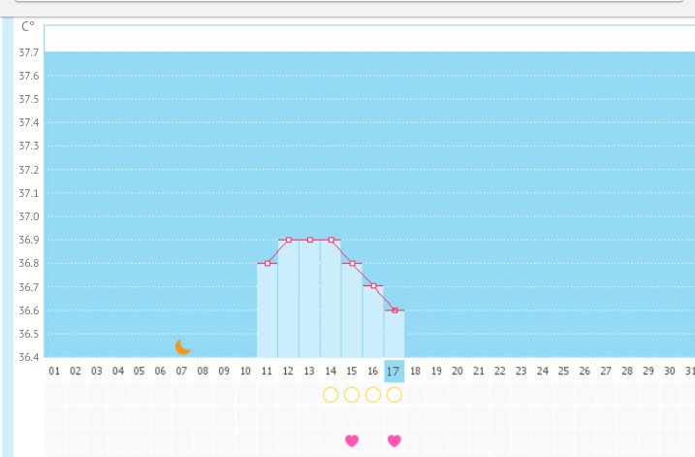Click date label 01 on the axis

[x=54, y=371]
